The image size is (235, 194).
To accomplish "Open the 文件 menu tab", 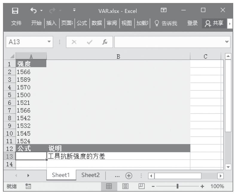I will [x=16, y=23].
